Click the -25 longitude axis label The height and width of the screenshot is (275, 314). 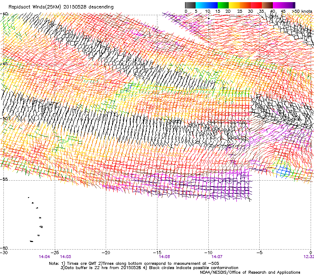[x=55, y=253]
